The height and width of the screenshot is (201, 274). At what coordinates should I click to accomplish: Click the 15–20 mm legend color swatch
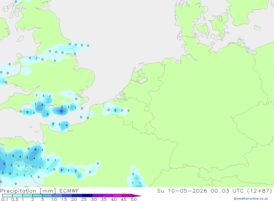67,196
